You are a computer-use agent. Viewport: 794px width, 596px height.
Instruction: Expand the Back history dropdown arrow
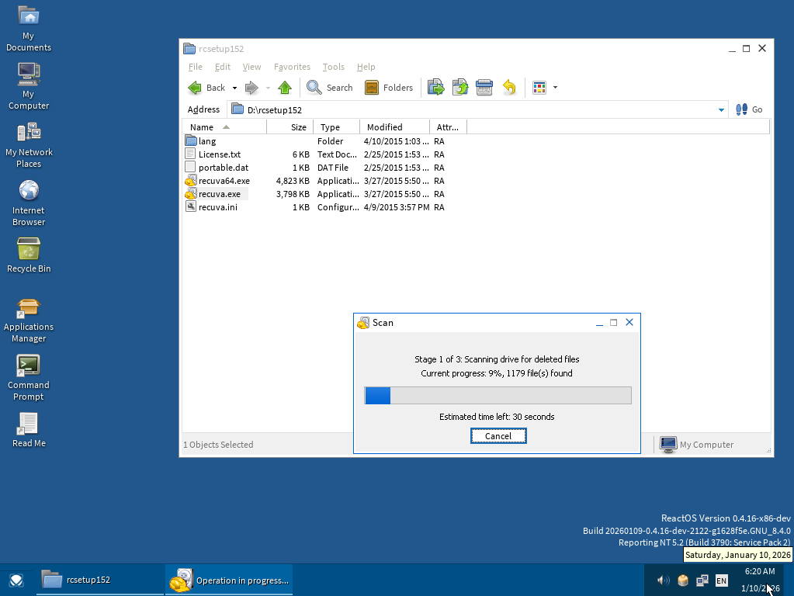click(234, 88)
